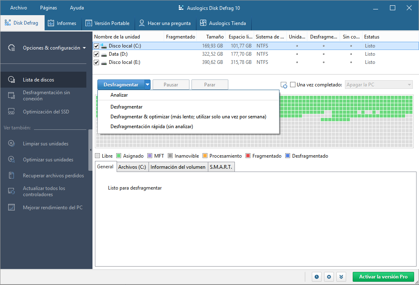Open the scheduler clock icon at bottom
This screenshot has height=285, width=419.
[316, 277]
